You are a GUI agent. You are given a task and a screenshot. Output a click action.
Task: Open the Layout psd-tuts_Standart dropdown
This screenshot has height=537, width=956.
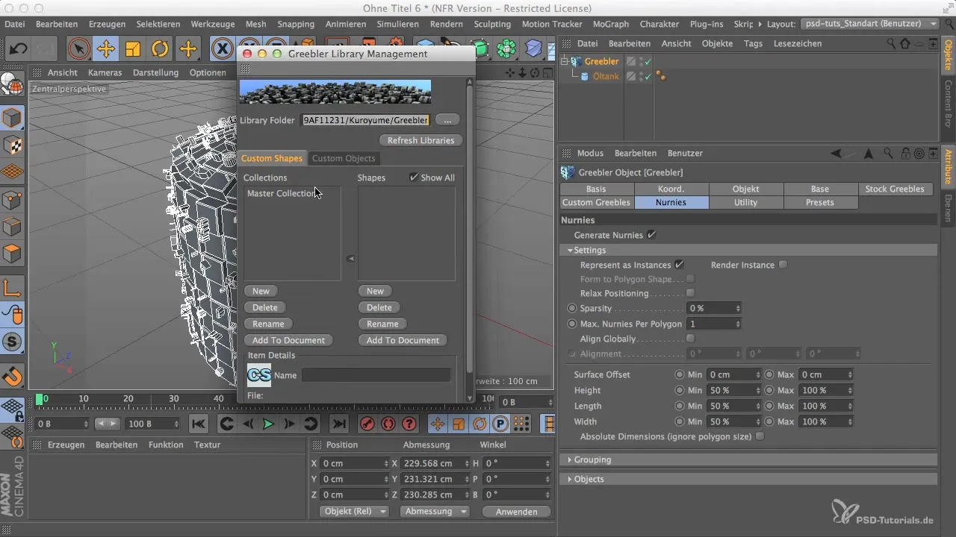(870, 24)
